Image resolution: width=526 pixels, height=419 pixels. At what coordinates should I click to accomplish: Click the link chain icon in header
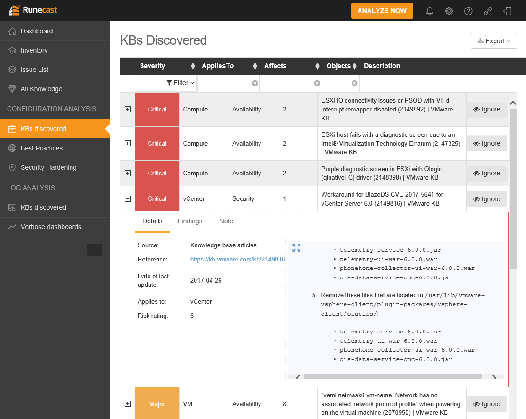[488, 11]
